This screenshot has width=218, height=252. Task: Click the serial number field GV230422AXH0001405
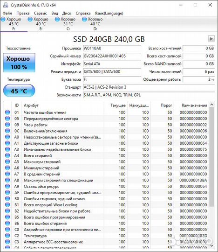(x=112, y=56)
